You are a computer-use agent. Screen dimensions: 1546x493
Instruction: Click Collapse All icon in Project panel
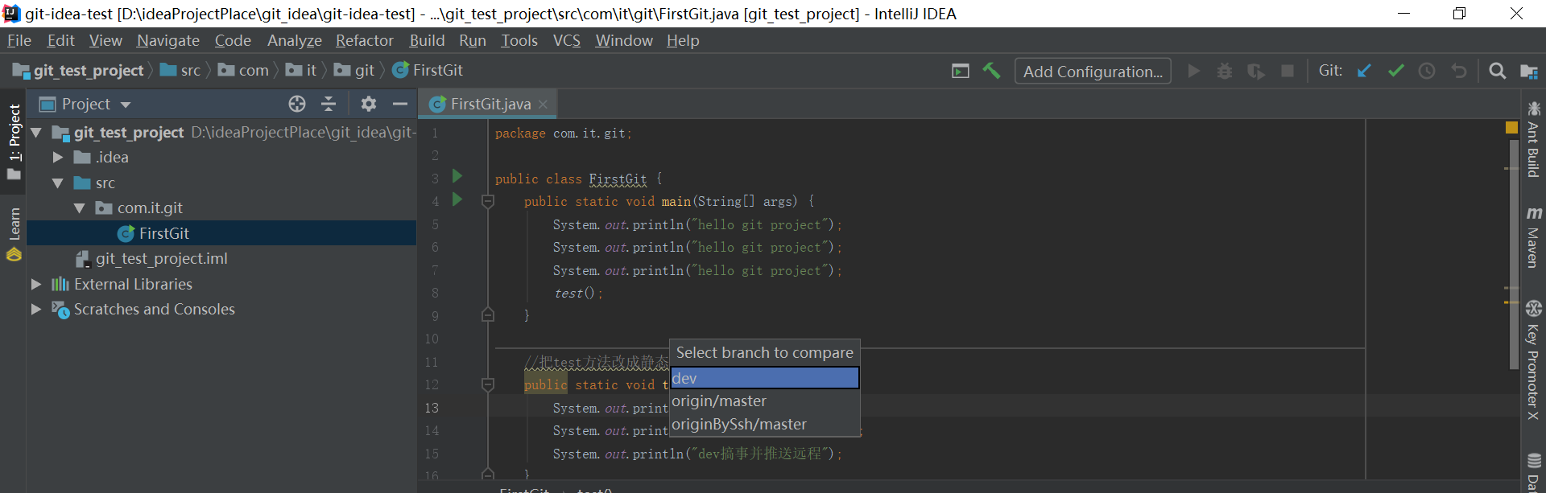pyautogui.click(x=329, y=104)
